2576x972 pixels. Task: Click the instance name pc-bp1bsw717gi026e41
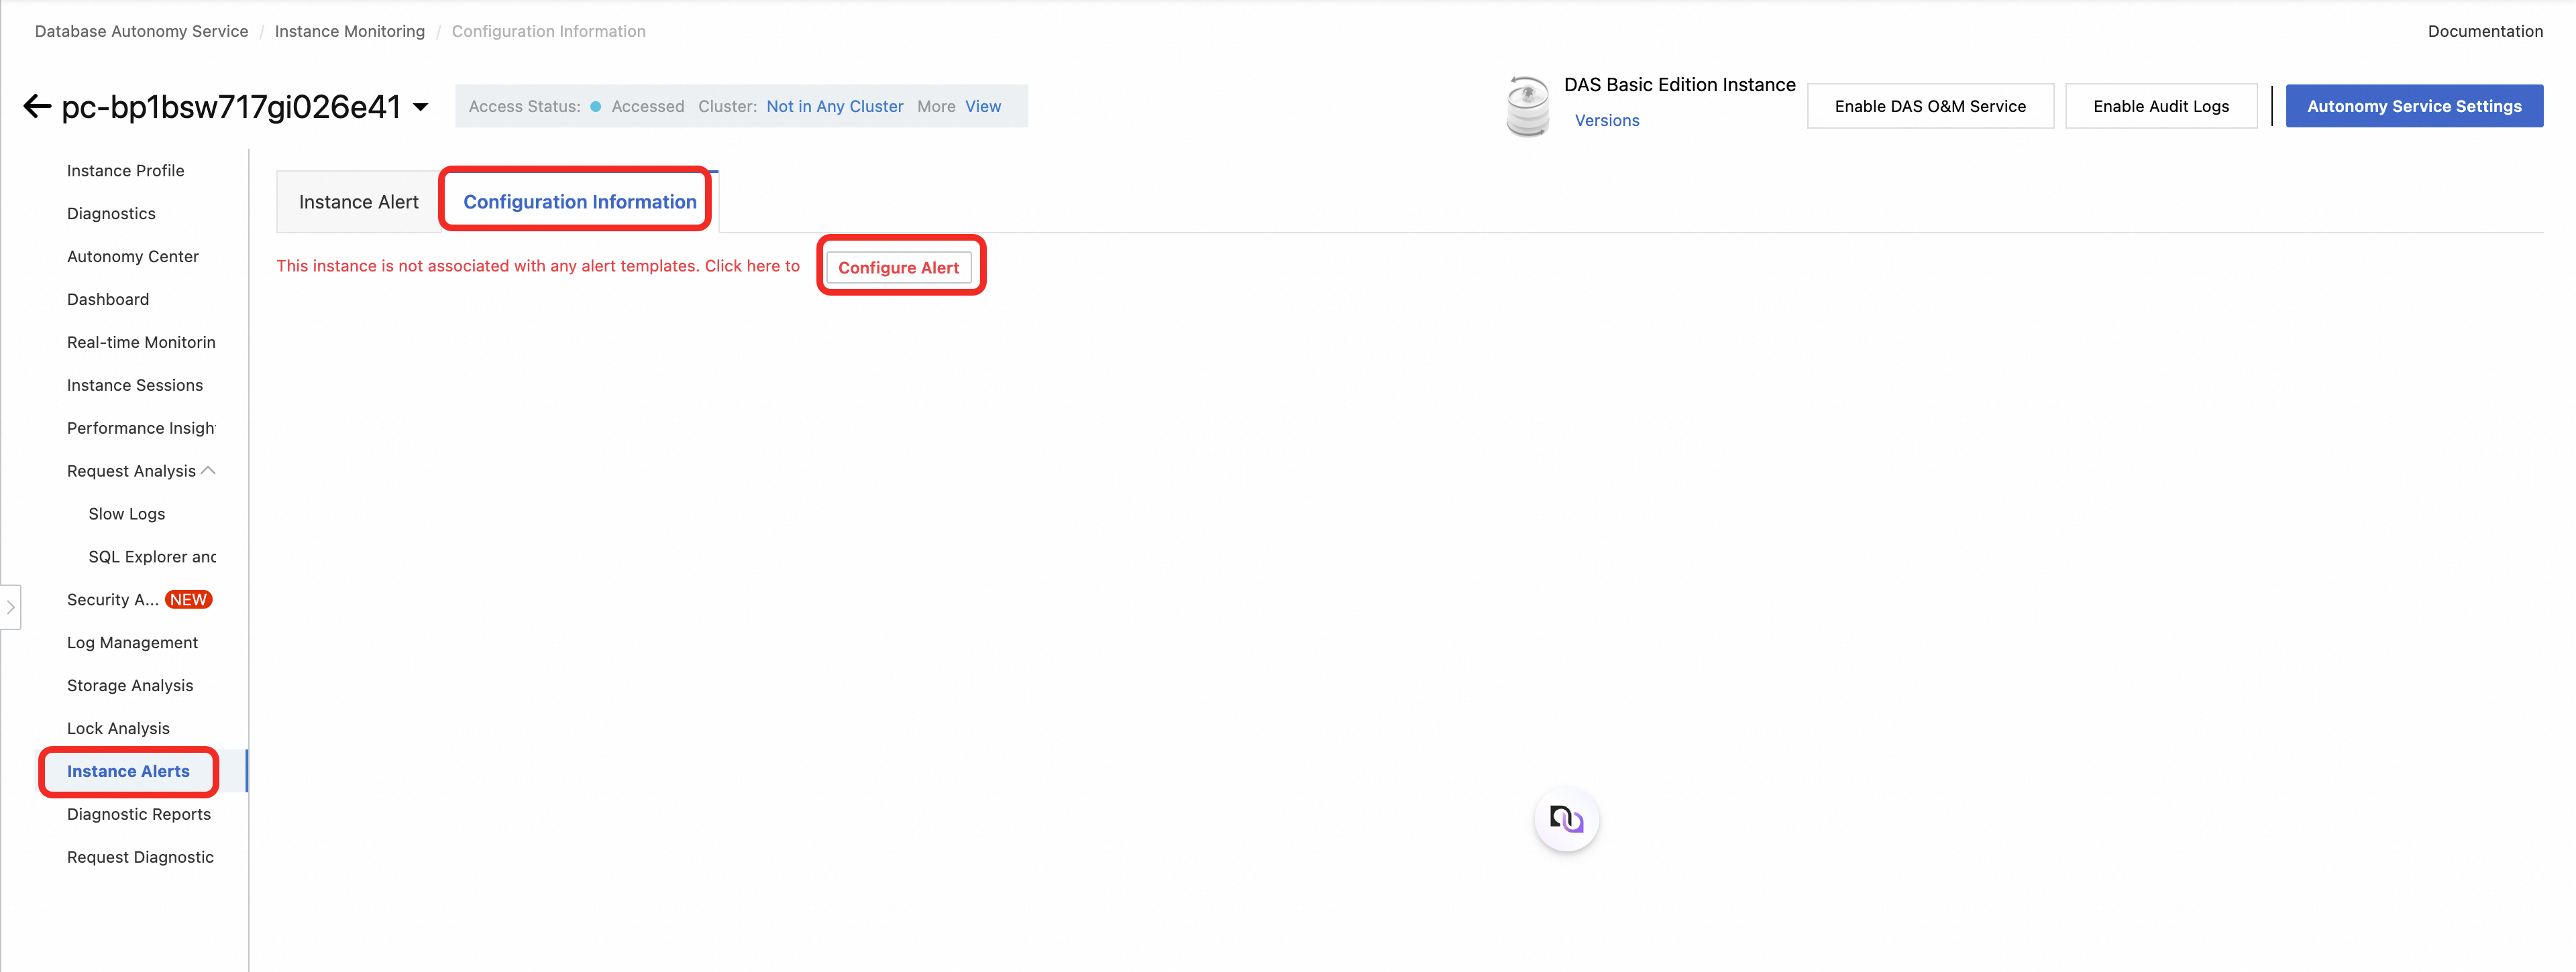point(231,107)
